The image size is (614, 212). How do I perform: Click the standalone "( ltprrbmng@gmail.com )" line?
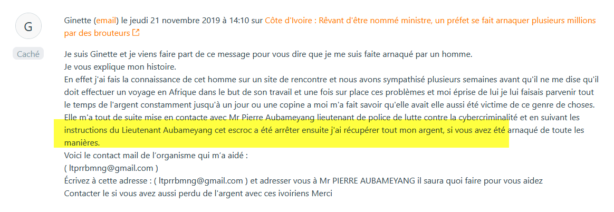click(111, 168)
